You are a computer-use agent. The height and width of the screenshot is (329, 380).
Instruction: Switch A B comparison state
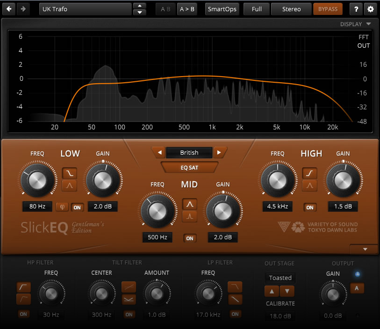(x=165, y=9)
